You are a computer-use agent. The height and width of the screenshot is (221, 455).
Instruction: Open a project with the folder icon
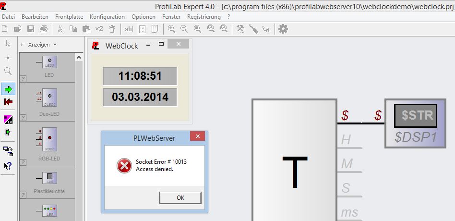[x=18, y=29]
